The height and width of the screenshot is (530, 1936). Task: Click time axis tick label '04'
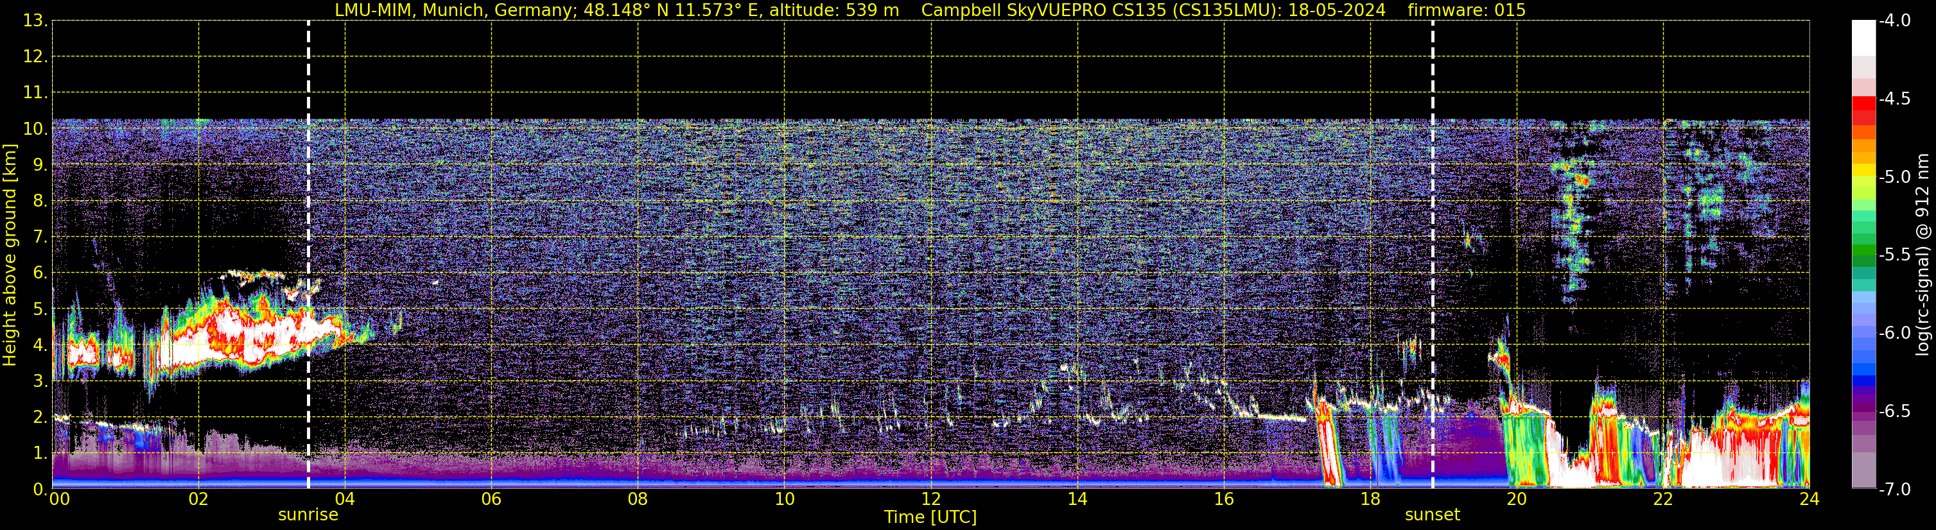345,499
